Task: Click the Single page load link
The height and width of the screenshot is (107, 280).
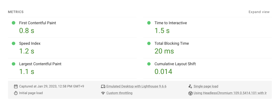Action: click(206, 87)
